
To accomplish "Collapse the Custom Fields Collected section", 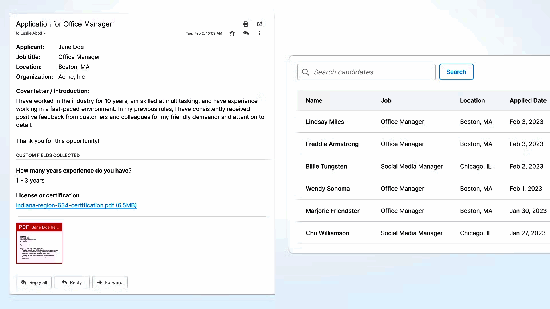I will click(x=48, y=155).
